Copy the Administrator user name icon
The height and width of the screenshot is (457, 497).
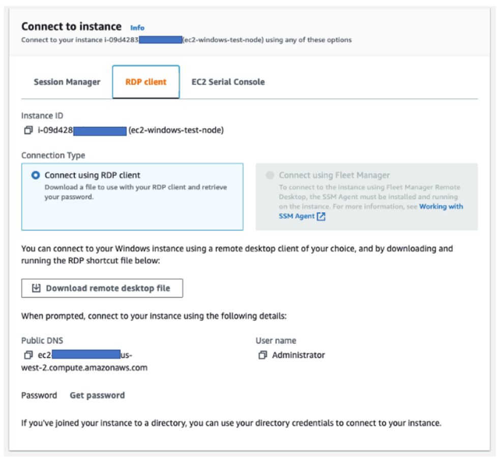click(263, 355)
